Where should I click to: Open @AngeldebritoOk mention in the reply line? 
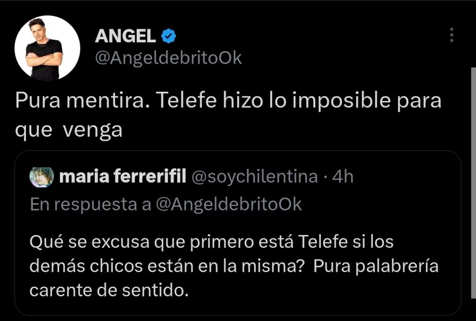228,204
